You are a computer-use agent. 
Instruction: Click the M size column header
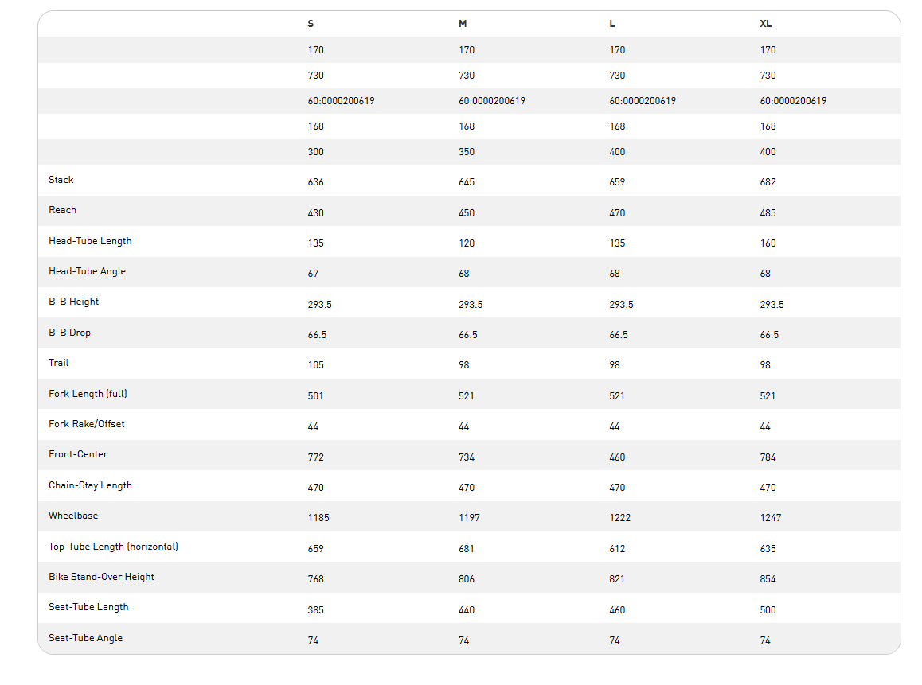pyautogui.click(x=463, y=24)
